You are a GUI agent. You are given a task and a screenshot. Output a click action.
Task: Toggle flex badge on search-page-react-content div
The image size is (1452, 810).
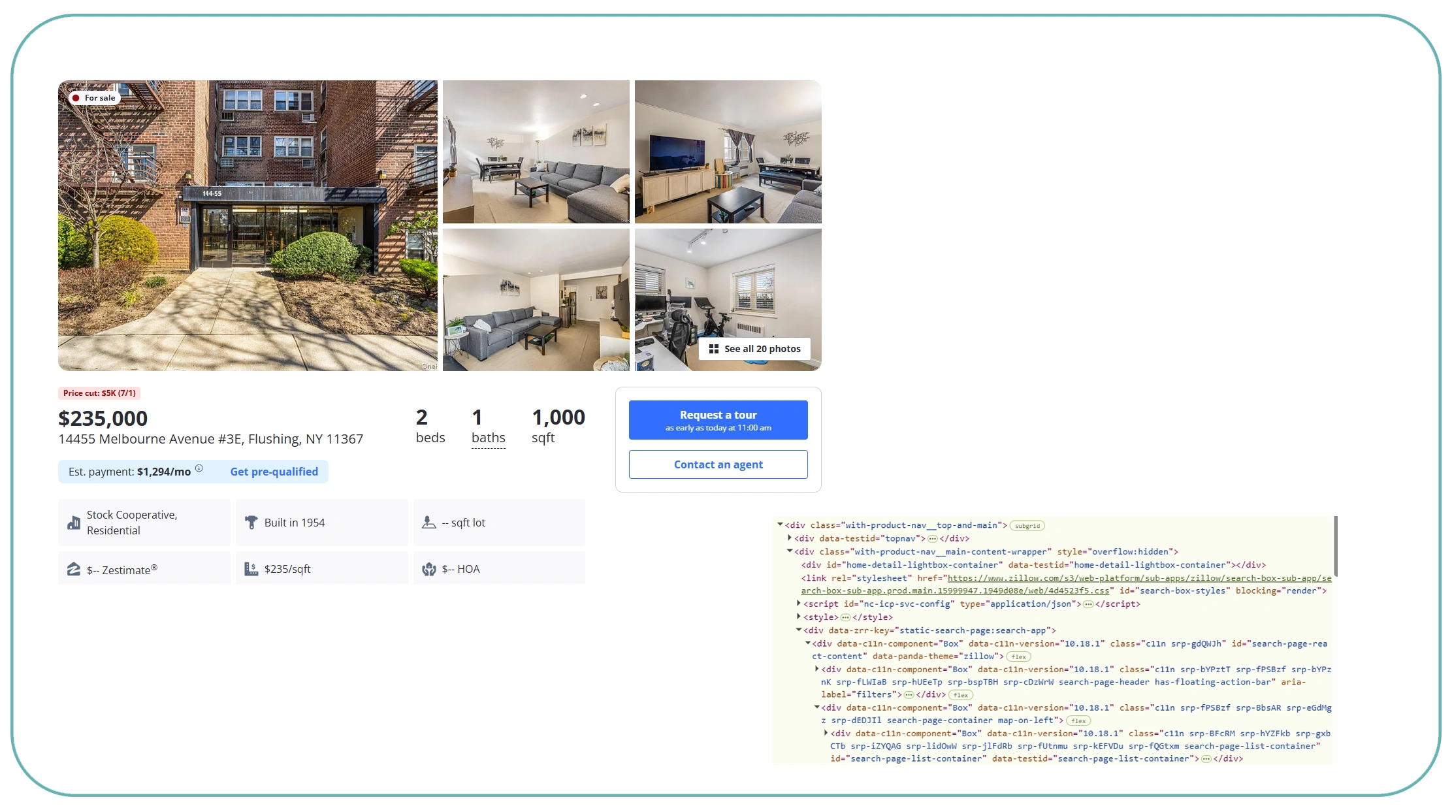pyautogui.click(x=1018, y=656)
